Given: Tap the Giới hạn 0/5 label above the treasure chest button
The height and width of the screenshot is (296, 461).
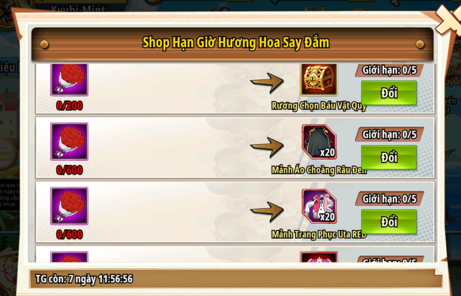Looking at the screenshot, I should pyautogui.click(x=389, y=70).
